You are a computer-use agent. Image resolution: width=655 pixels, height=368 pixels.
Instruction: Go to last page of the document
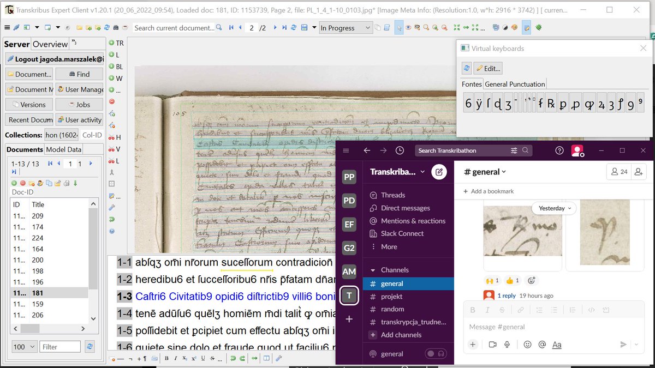click(x=284, y=28)
